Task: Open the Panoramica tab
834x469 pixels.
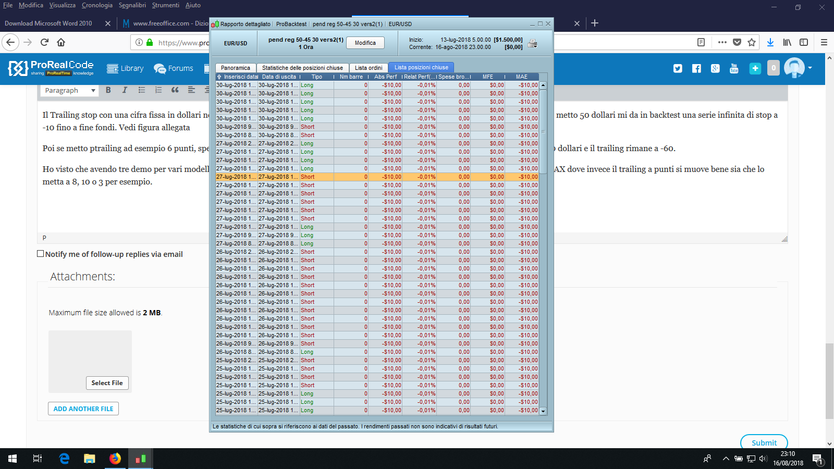Action: [x=235, y=68]
